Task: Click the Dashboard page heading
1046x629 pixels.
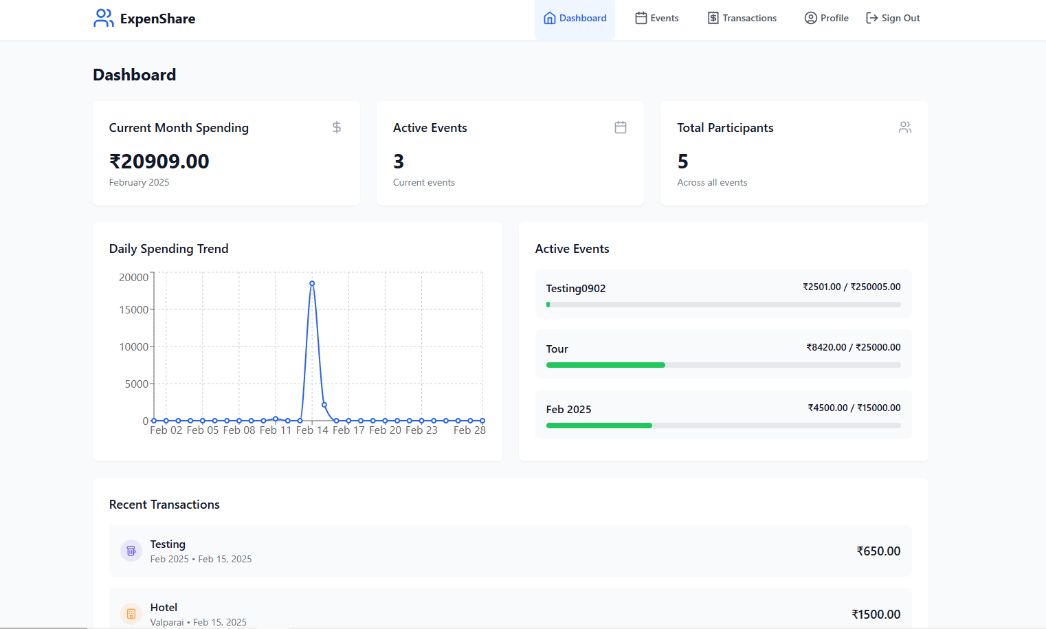Action: tap(135, 75)
